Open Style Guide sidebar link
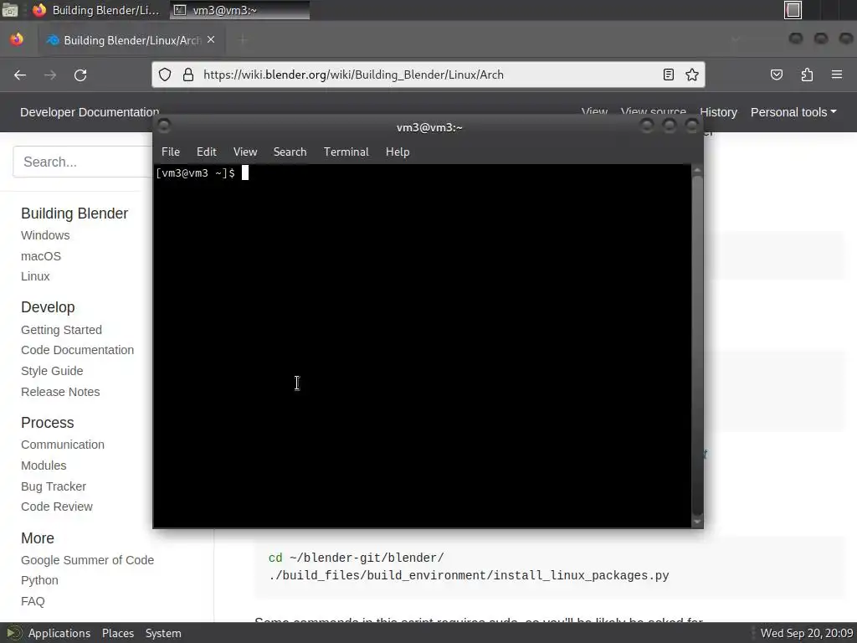The image size is (857, 643). pos(52,371)
